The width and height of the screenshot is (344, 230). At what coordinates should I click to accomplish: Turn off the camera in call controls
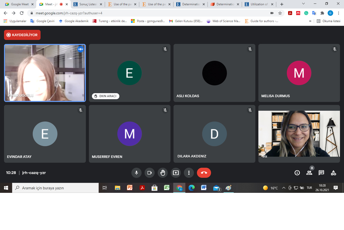[150, 173]
